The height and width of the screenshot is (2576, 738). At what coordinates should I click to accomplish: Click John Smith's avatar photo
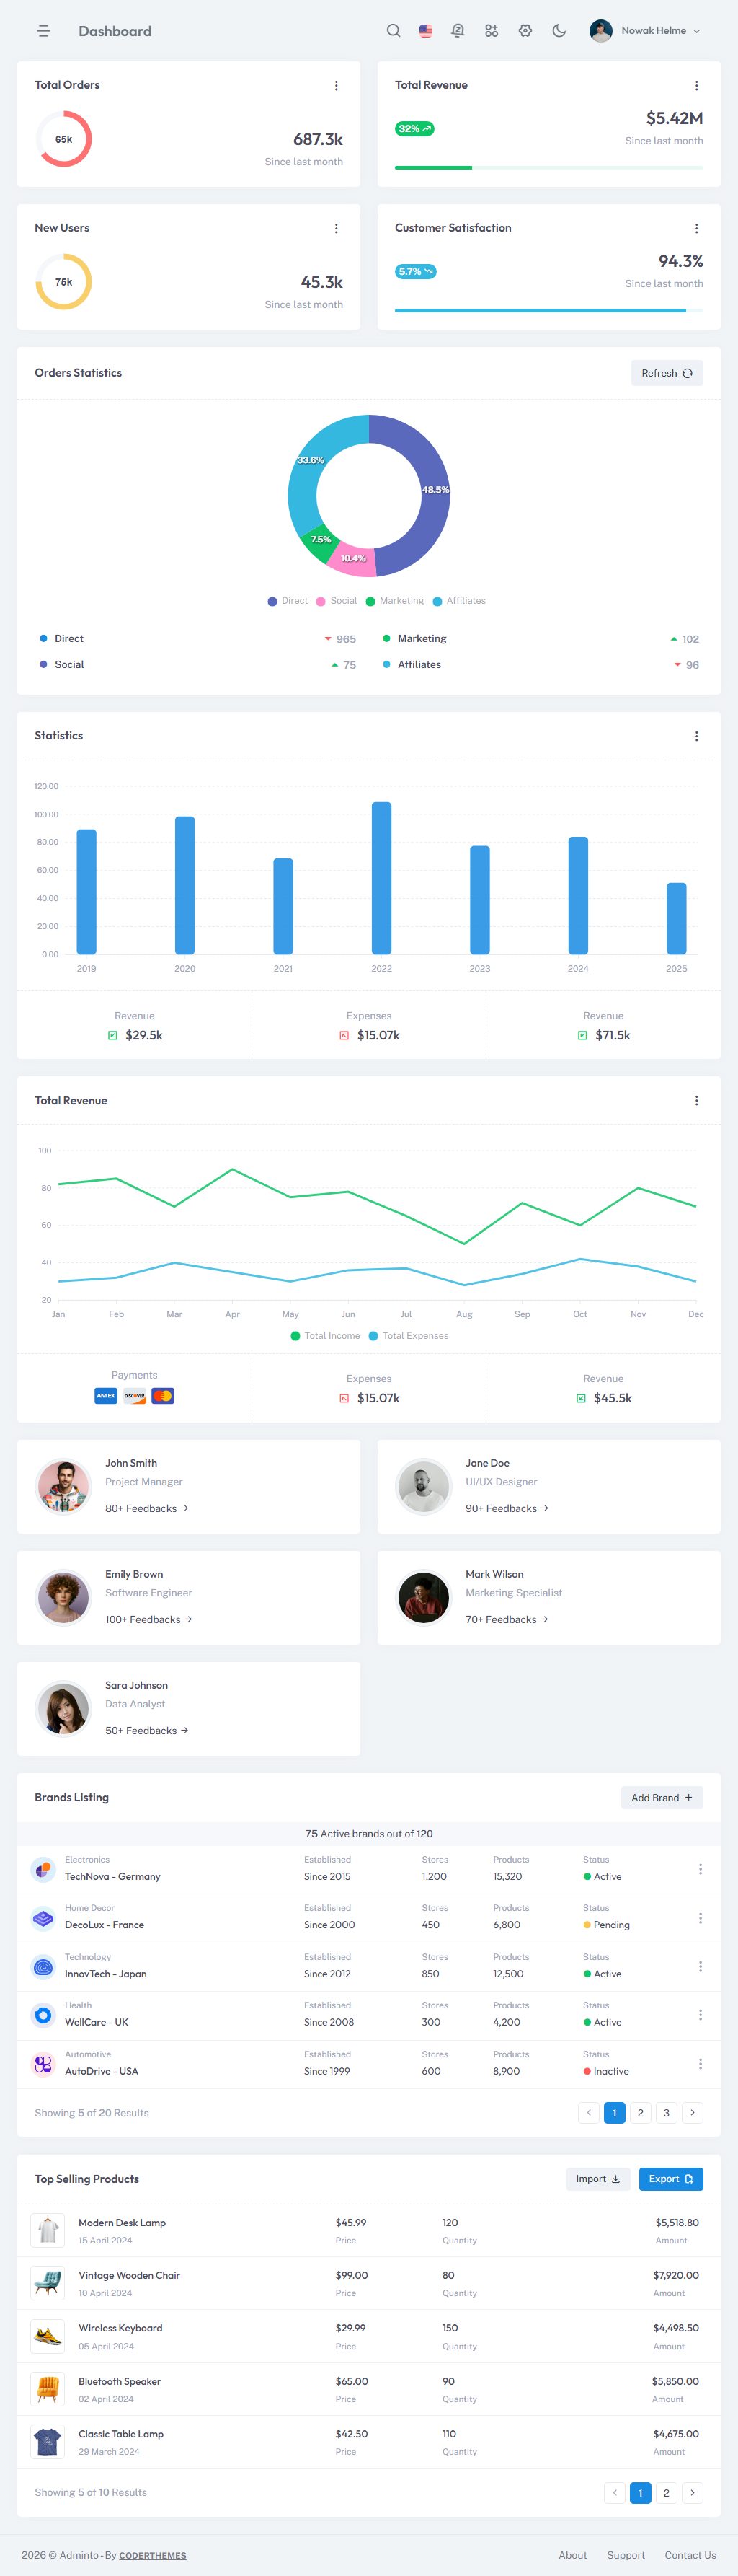63,1486
